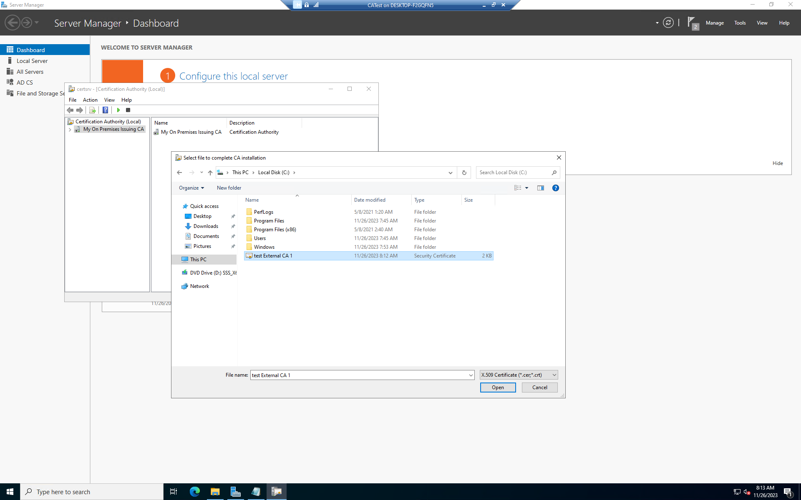
Task: Select AD CS in Server Manager sidebar
Action: click(25, 82)
